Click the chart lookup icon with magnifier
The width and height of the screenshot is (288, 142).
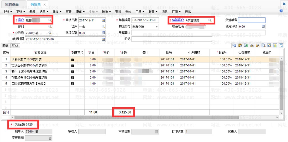point(270,45)
